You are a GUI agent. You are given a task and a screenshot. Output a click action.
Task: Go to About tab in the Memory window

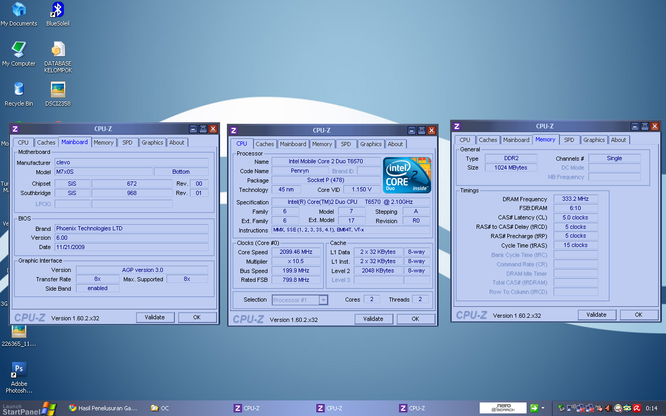coord(619,140)
